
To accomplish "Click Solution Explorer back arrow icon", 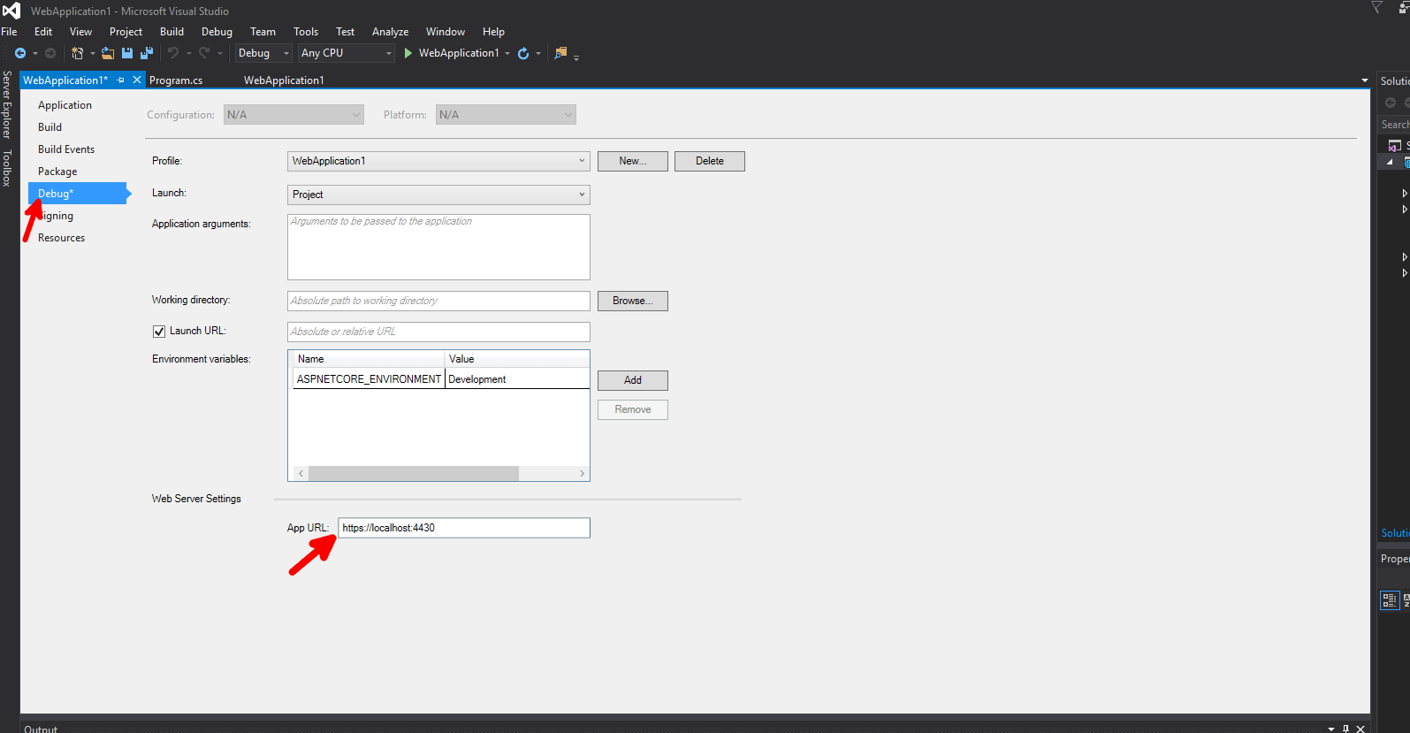I will [1391, 103].
